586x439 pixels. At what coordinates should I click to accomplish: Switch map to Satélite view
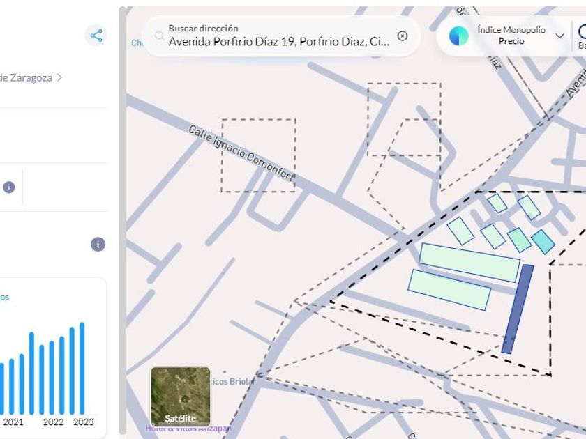click(x=180, y=397)
